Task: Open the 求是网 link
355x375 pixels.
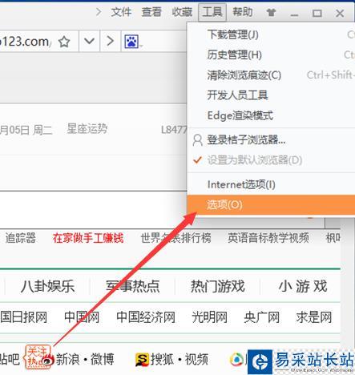Action: point(314,317)
